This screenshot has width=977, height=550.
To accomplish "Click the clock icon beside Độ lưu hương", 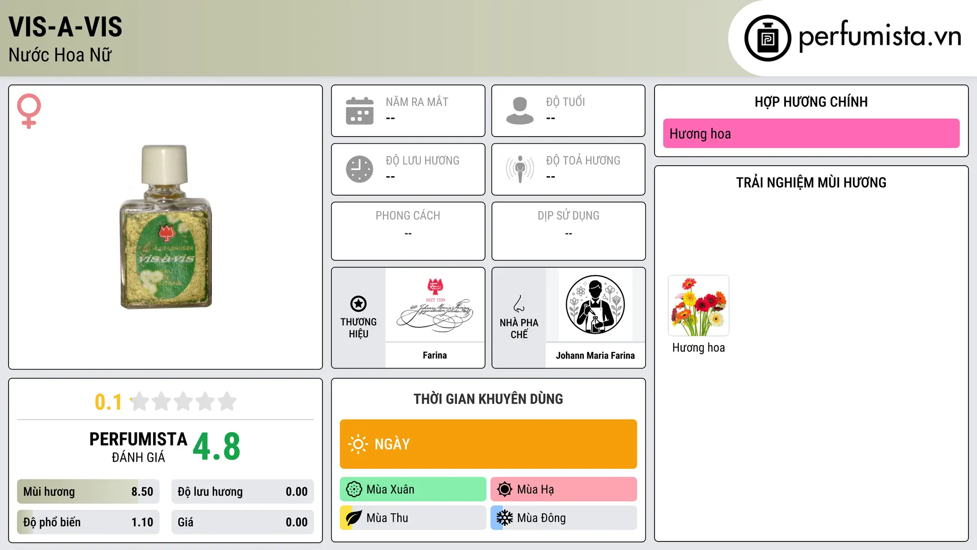I will [360, 169].
